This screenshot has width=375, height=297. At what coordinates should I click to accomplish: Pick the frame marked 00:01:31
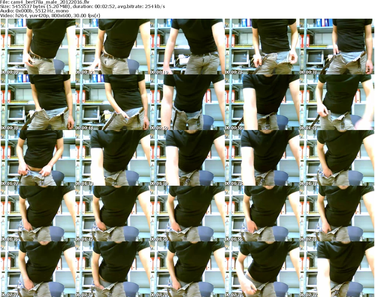point(337,158)
